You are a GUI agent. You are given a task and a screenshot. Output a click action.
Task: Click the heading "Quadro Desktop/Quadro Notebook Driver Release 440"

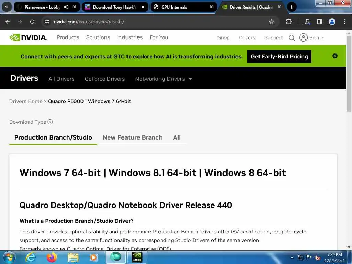click(126, 205)
